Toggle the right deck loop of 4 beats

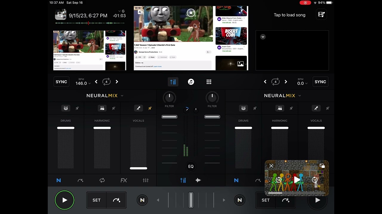click(x=275, y=82)
